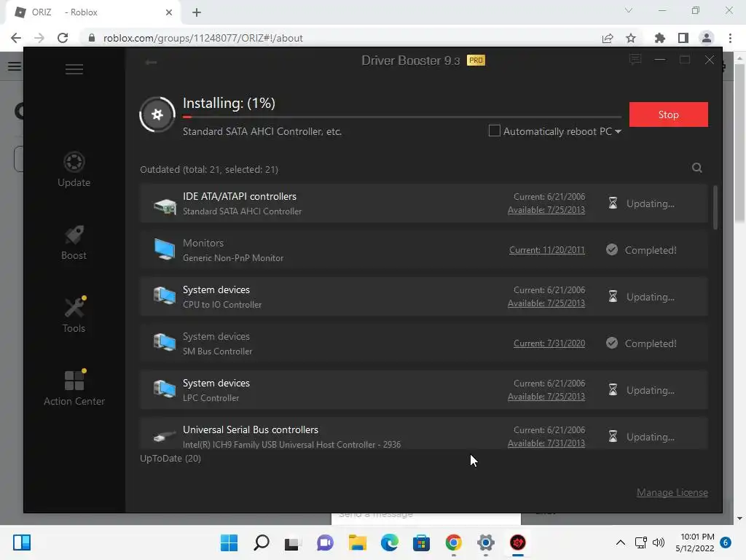The height and width of the screenshot is (560, 746).
Task: Open Current: 11/20/2011 monitor driver link
Action: [x=546, y=250]
